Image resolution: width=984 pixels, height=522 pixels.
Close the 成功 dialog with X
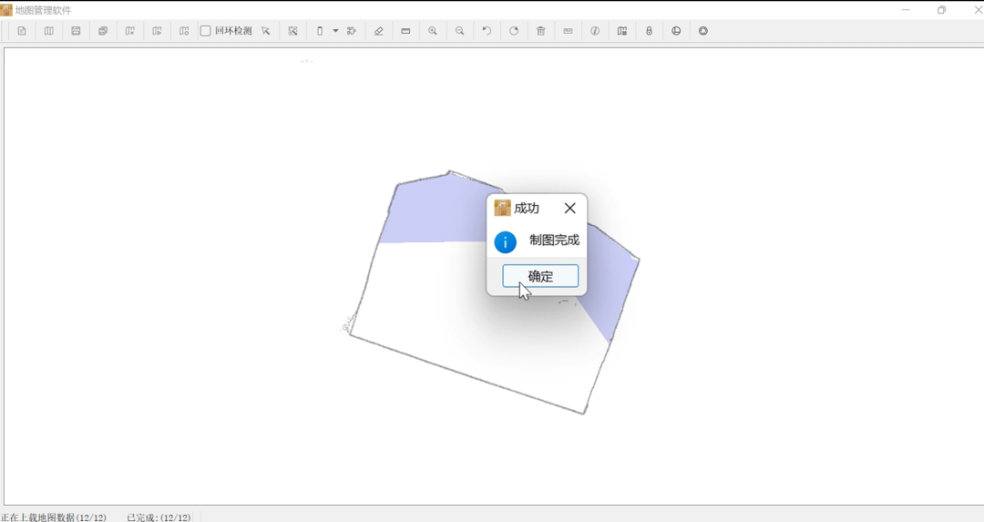click(569, 209)
